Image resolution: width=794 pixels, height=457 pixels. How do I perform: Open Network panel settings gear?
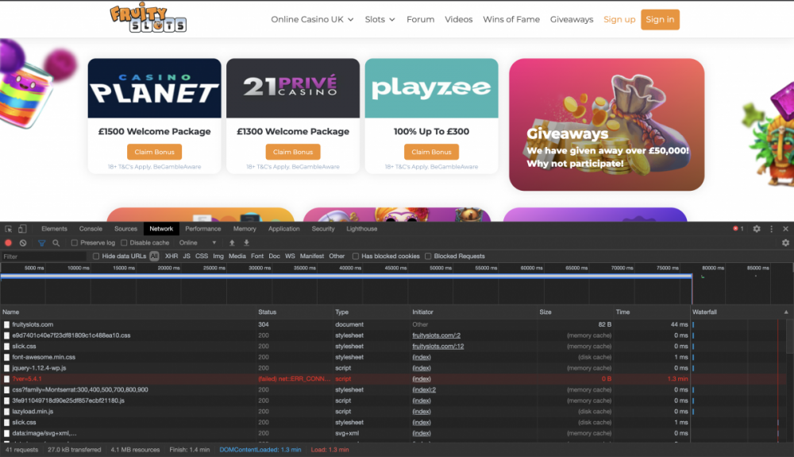pos(785,243)
